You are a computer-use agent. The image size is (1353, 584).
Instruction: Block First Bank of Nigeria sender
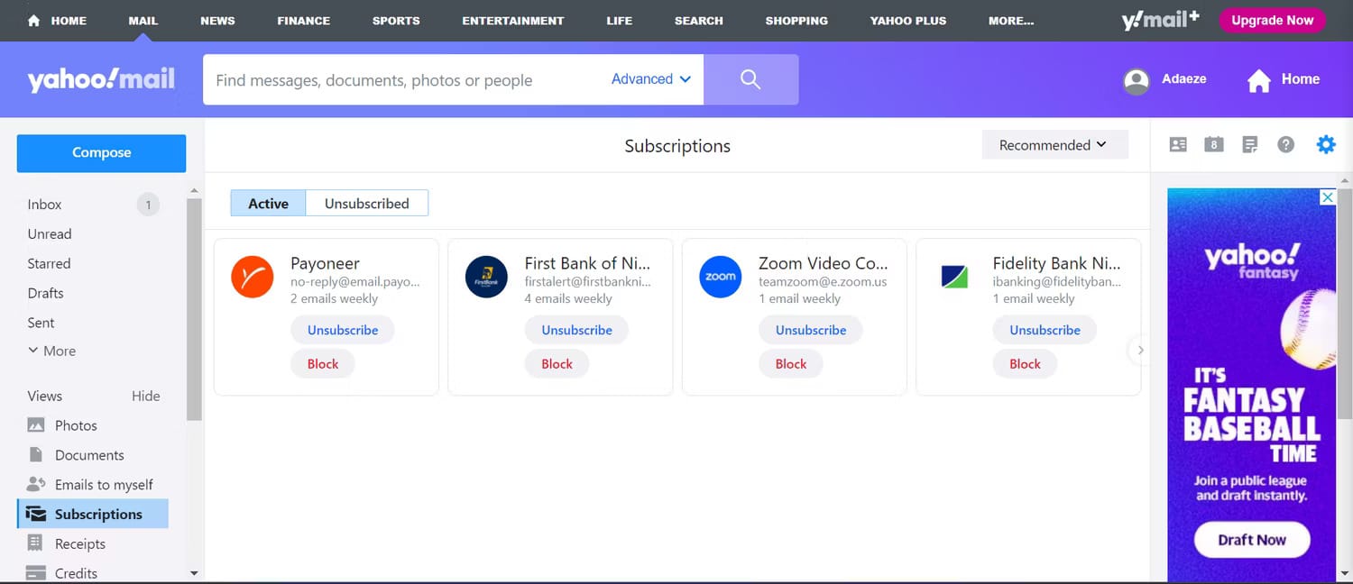point(557,364)
